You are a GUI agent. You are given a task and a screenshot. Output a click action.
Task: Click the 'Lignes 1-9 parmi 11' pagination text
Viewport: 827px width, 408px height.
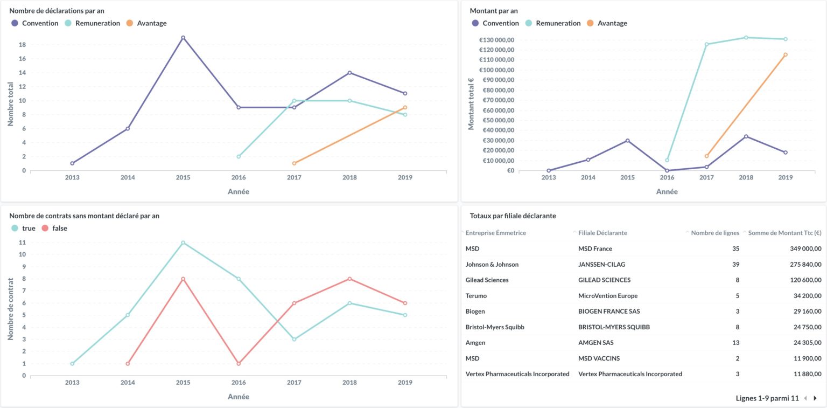pos(767,398)
